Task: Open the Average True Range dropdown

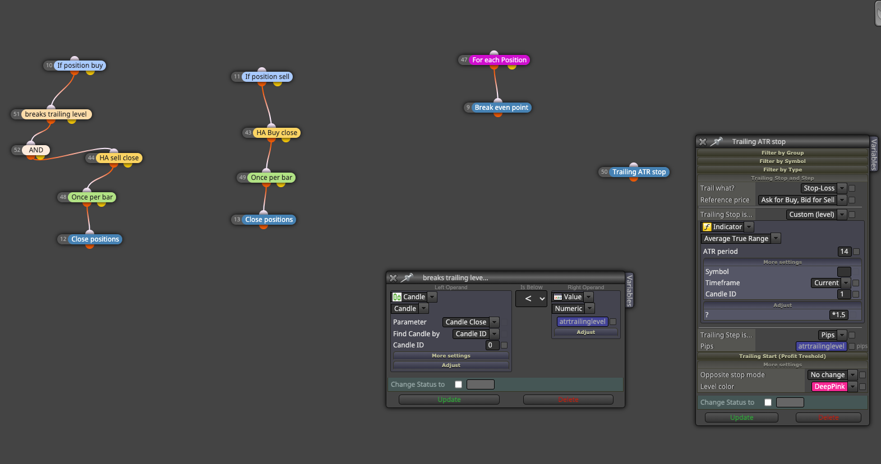Action: (x=741, y=239)
